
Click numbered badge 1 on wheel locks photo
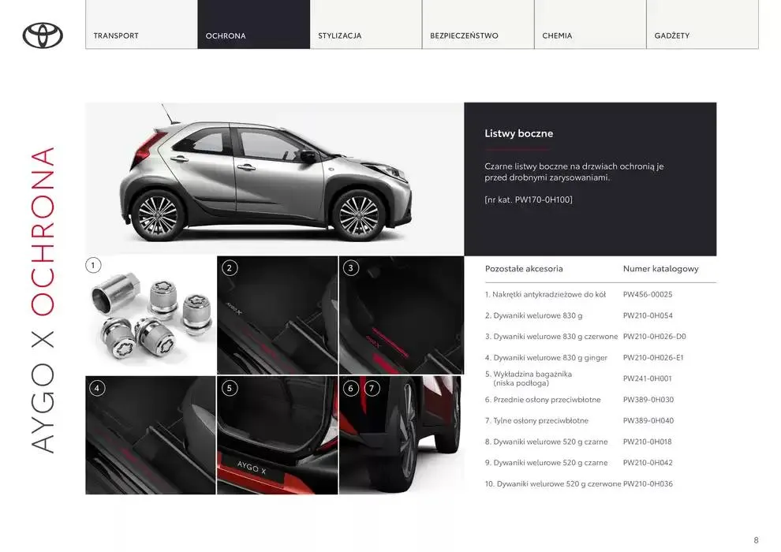coord(95,264)
